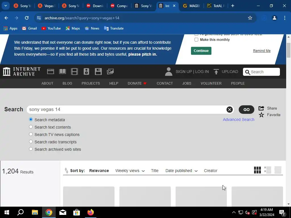291x218 pixels.
Task: Open Gmail bookmark
Action: tap(29, 28)
